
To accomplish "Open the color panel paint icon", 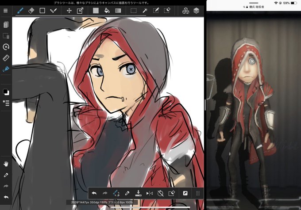I will [x=6, y=69].
